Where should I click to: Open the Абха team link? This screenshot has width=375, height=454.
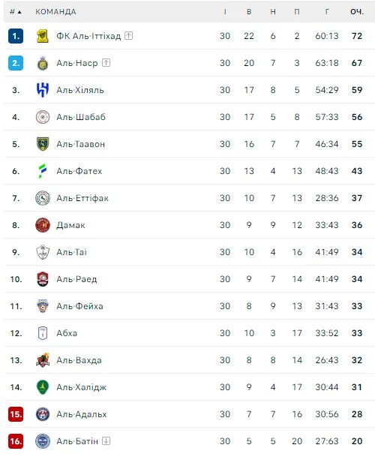67,333
